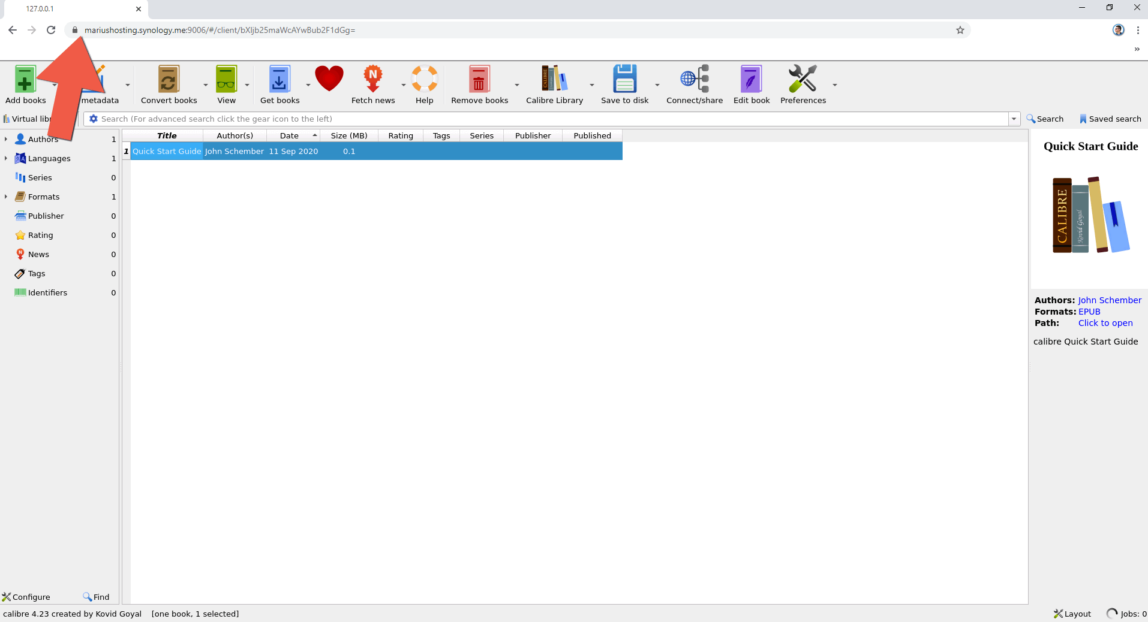Sort by the Published column header
The width and height of the screenshot is (1148, 622).
pos(592,135)
